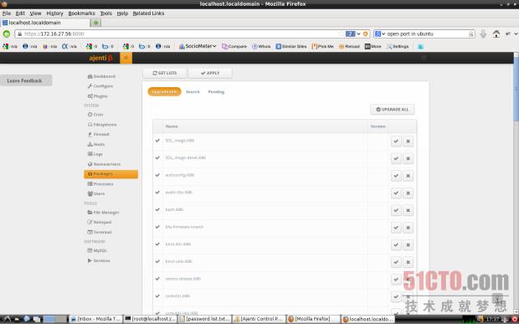Open Dashboard in the Ajenti sidebar
519x324 pixels.
(x=101, y=76)
